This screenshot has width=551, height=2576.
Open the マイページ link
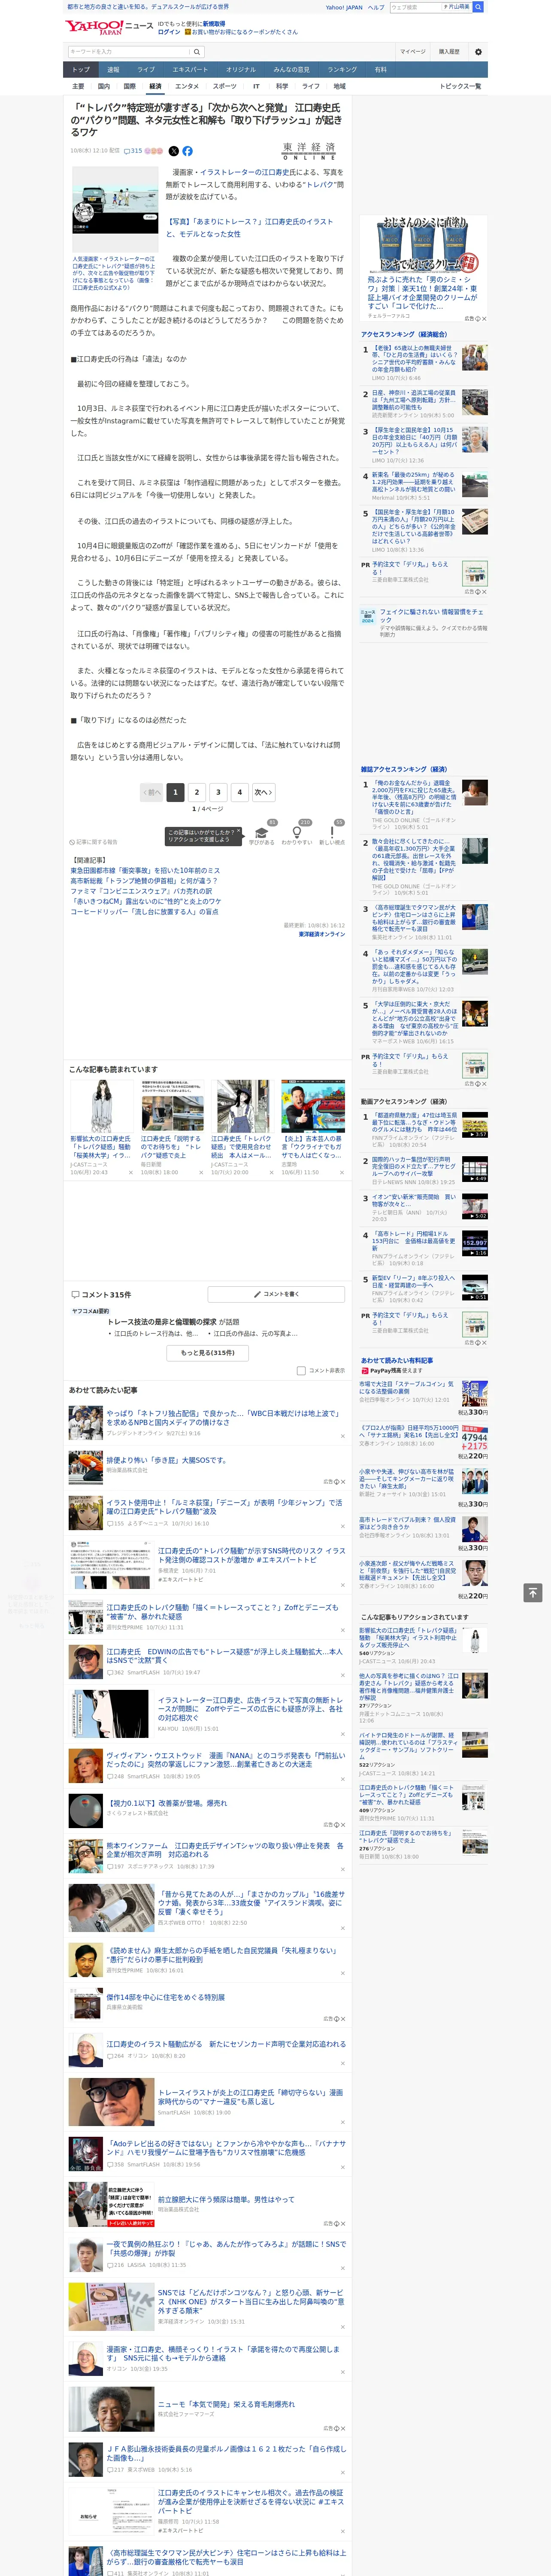413,52
